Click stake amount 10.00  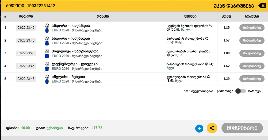(x=25, y=128)
